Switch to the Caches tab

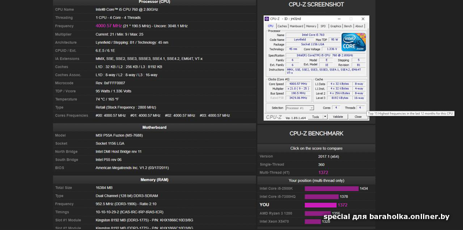click(282, 26)
